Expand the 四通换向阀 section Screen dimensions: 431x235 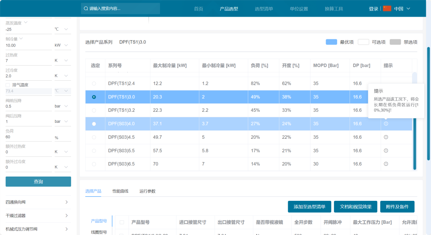[x=38, y=202]
